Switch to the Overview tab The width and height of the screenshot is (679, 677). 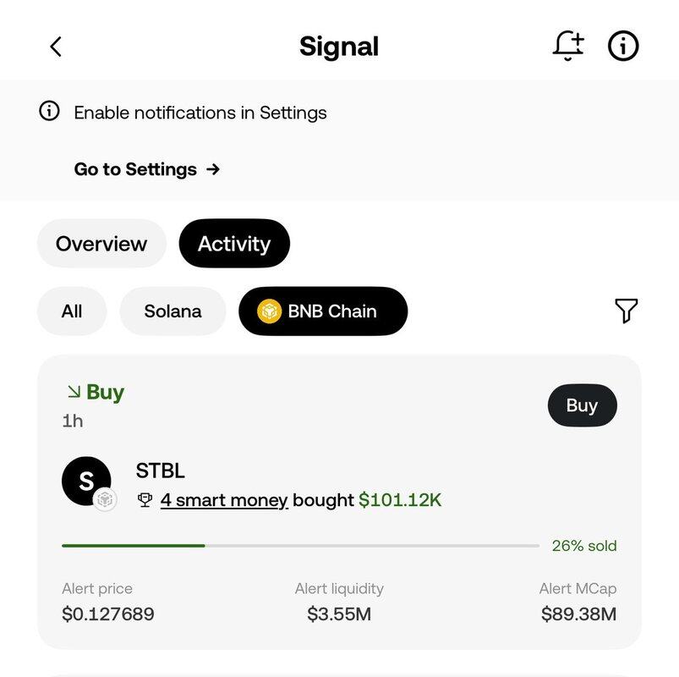(x=101, y=243)
